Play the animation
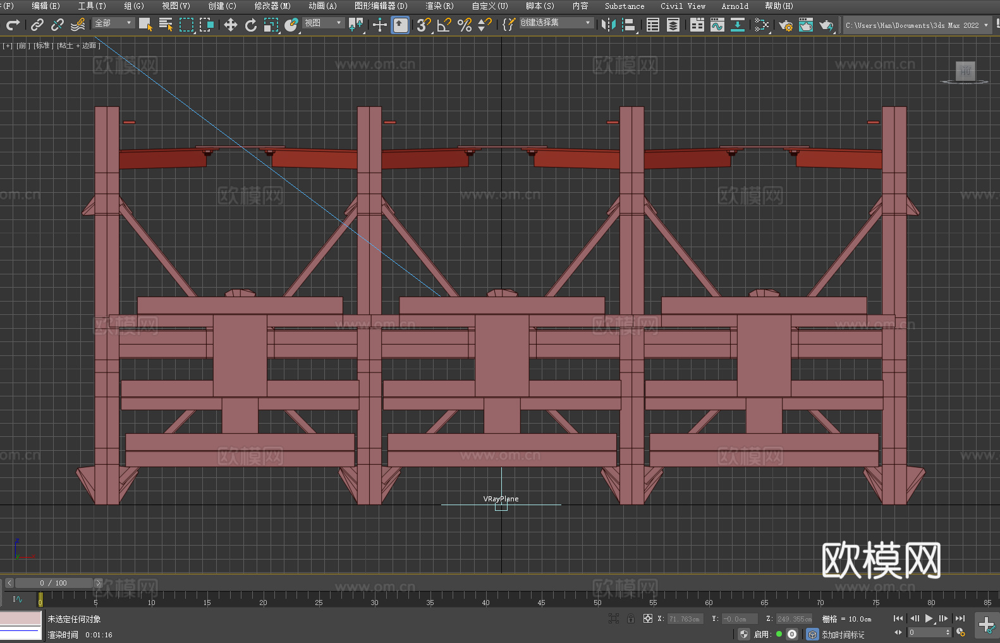Image resolution: width=1000 pixels, height=643 pixels. pyautogui.click(x=929, y=618)
